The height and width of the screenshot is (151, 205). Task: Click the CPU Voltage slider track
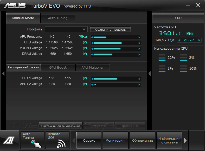(x=116, y=43)
